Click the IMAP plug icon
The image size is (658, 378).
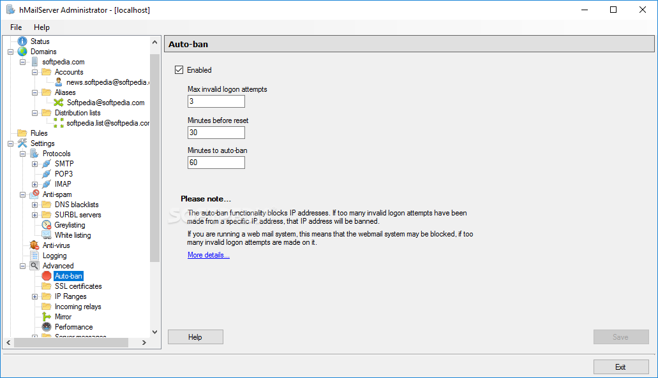[47, 184]
